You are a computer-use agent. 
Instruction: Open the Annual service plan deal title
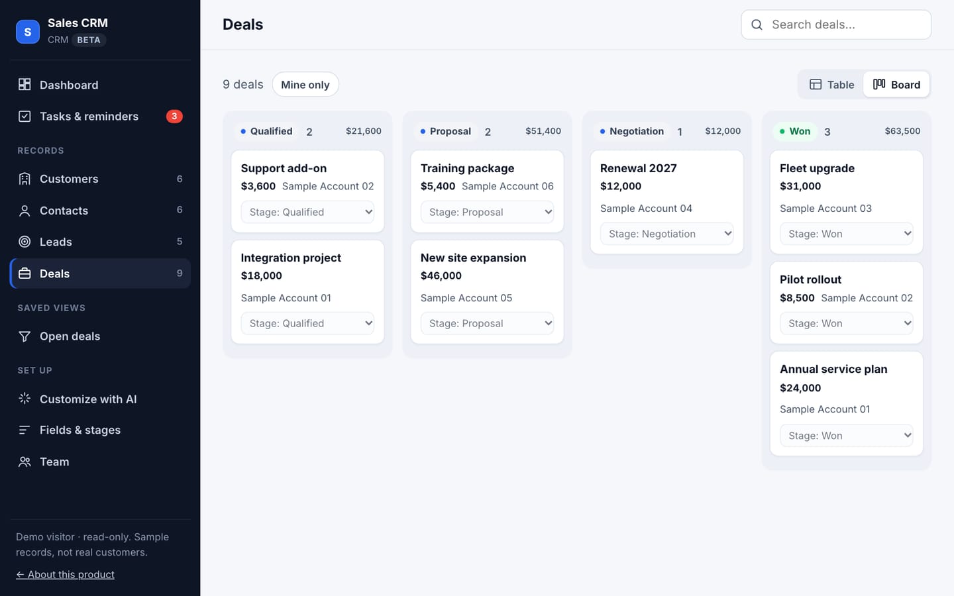(833, 369)
